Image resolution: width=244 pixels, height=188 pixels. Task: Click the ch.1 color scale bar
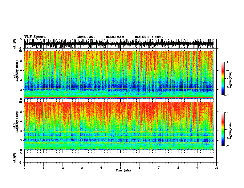(223, 79)
